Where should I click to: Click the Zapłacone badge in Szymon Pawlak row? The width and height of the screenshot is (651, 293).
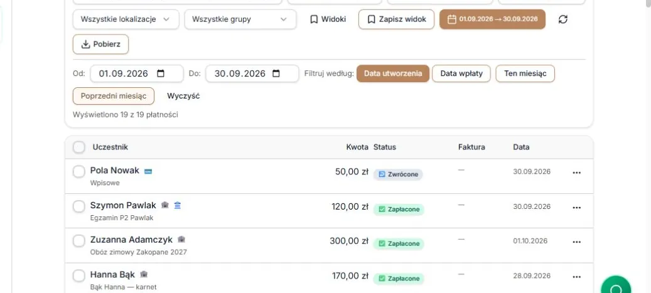[399, 210]
